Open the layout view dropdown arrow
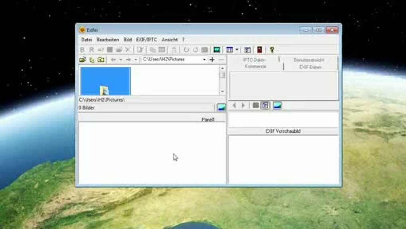This screenshot has width=406, height=229. [237, 50]
